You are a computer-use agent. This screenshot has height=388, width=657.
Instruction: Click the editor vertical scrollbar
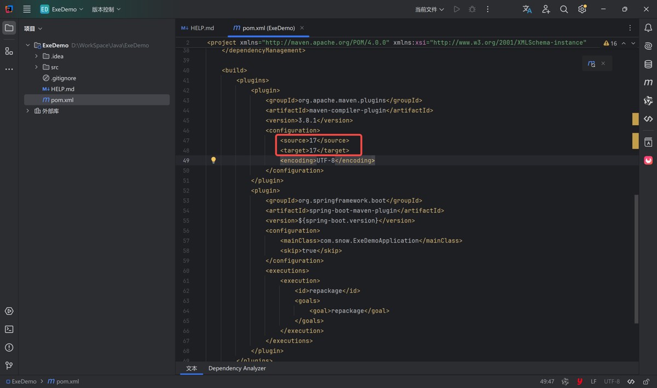point(636,257)
